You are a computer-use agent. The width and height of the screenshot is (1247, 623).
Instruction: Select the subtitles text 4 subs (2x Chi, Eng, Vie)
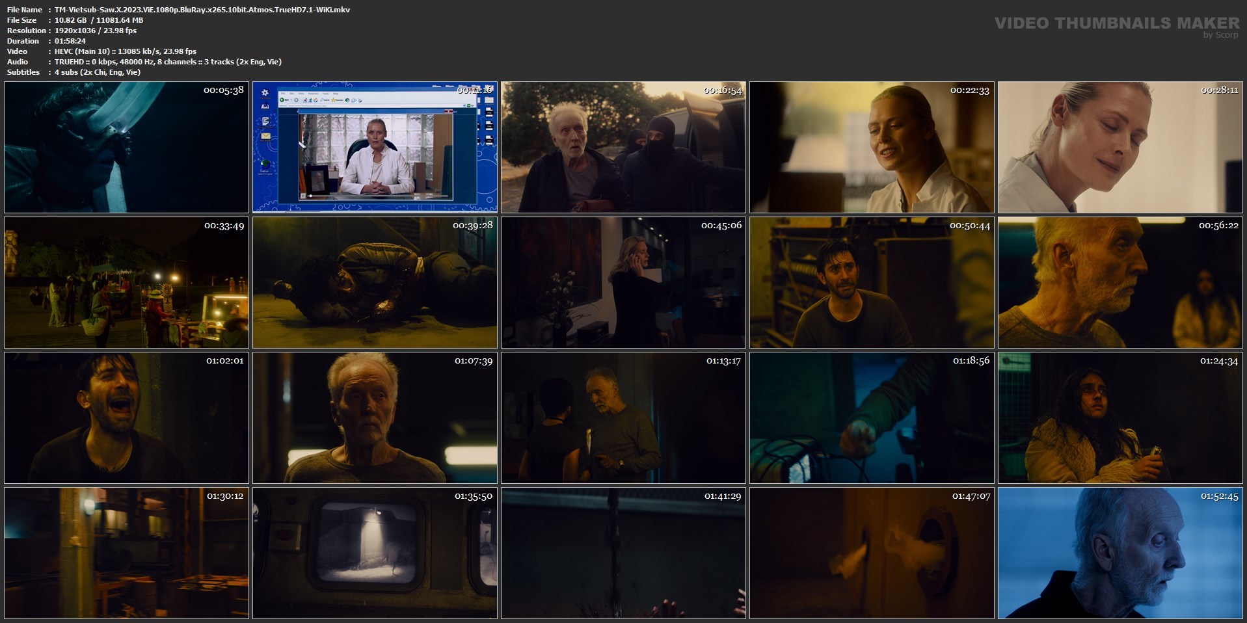coord(98,72)
